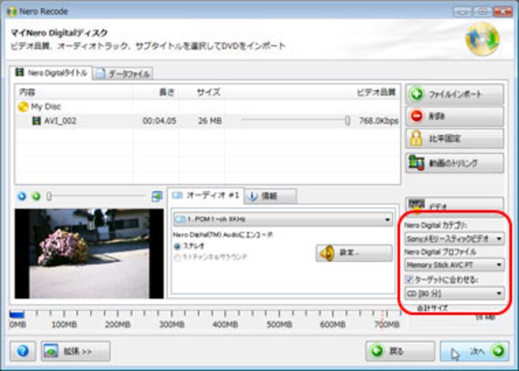Uncheck the ターゲットに合わせる checkbox
The image size is (519, 371).
click(x=408, y=279)
